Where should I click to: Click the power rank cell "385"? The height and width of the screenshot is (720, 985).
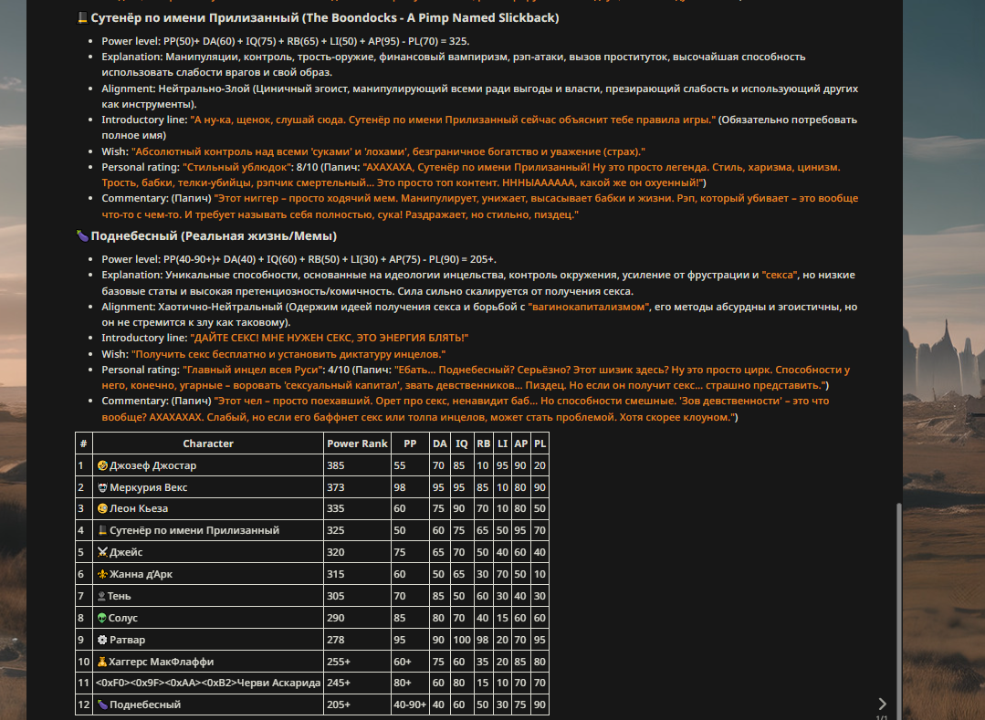click(x=357, y=465)
